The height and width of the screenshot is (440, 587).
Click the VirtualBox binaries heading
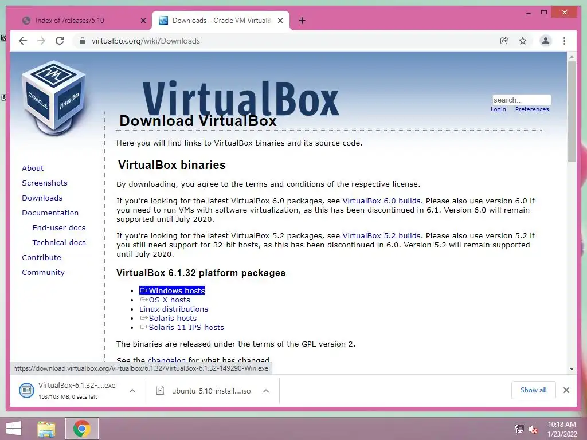pyautogui.click(x=172, y=165)
